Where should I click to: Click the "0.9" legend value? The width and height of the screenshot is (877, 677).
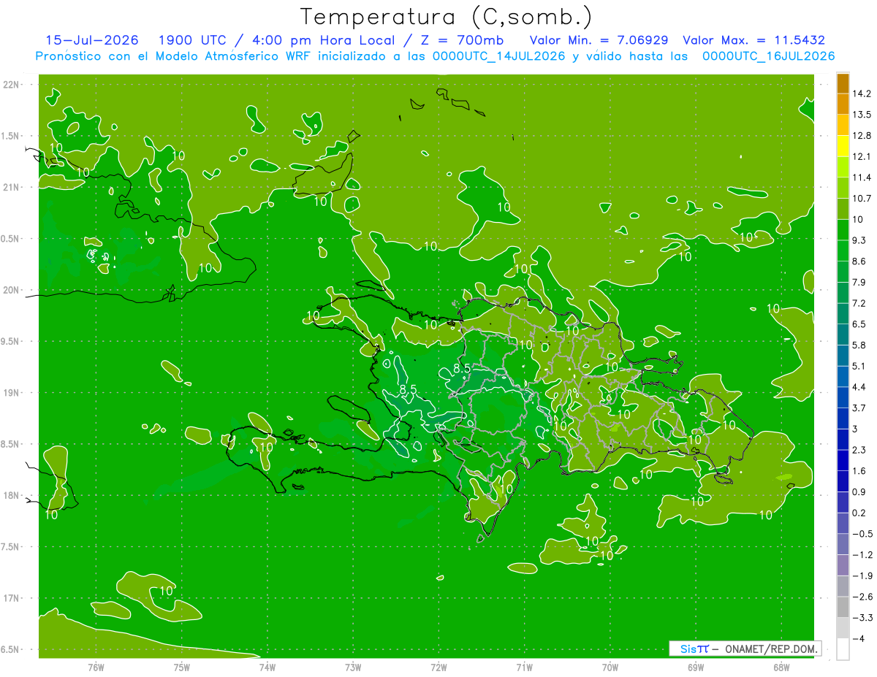(859, 492)
